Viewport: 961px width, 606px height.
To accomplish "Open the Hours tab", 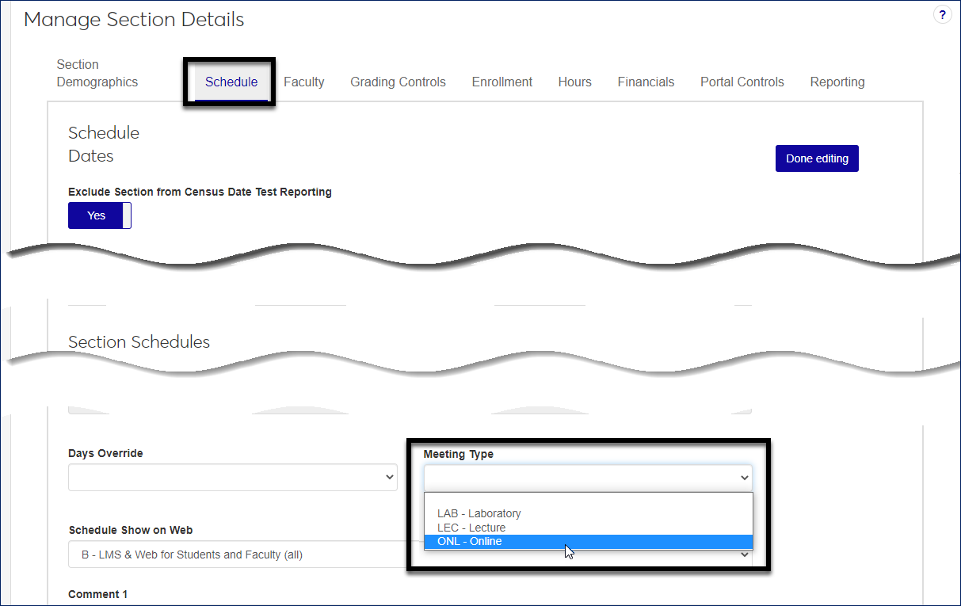I will coord(574,82).
